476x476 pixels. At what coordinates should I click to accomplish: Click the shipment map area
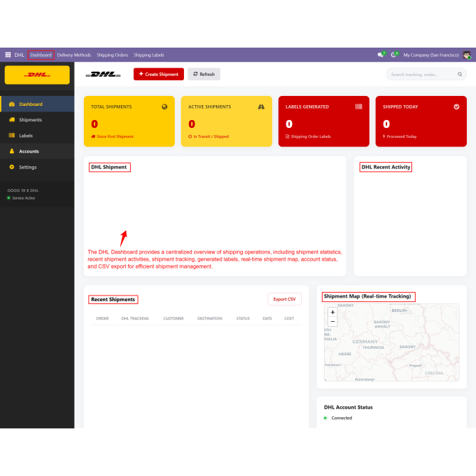pos(391,342)
